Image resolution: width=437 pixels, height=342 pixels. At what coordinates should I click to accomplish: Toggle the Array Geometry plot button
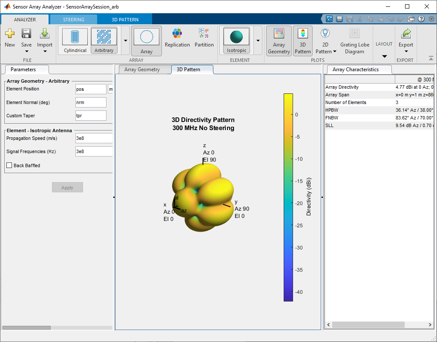point(279,41)
